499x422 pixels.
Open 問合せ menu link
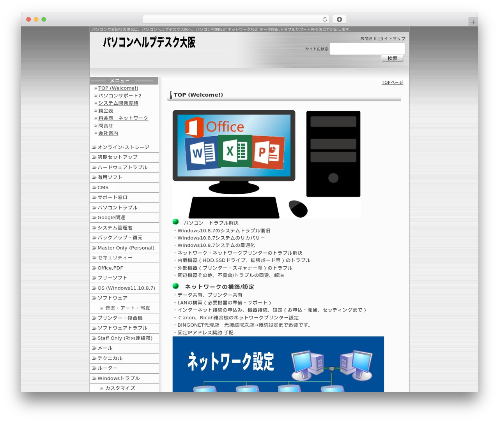106,126
